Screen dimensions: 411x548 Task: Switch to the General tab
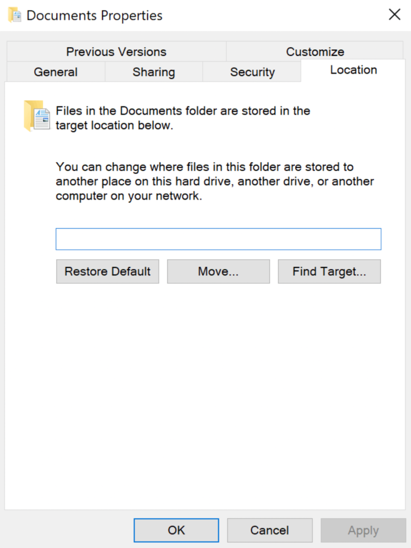click(55, 71)
